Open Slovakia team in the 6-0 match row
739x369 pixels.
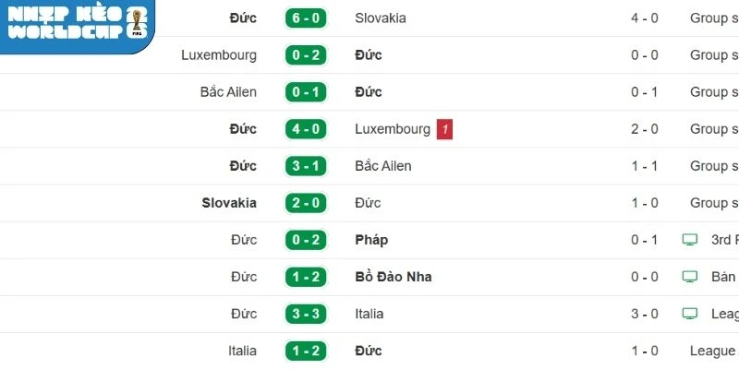[380, 18]
